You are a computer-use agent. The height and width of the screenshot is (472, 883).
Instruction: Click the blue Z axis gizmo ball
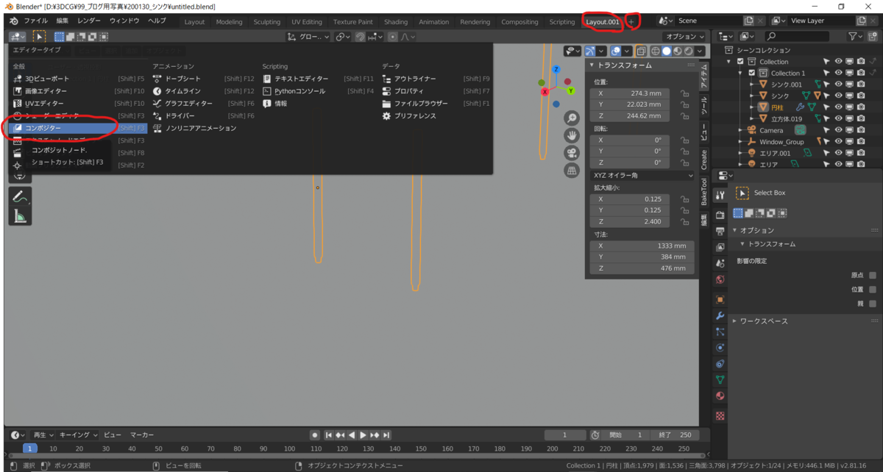tap(556, 69)
